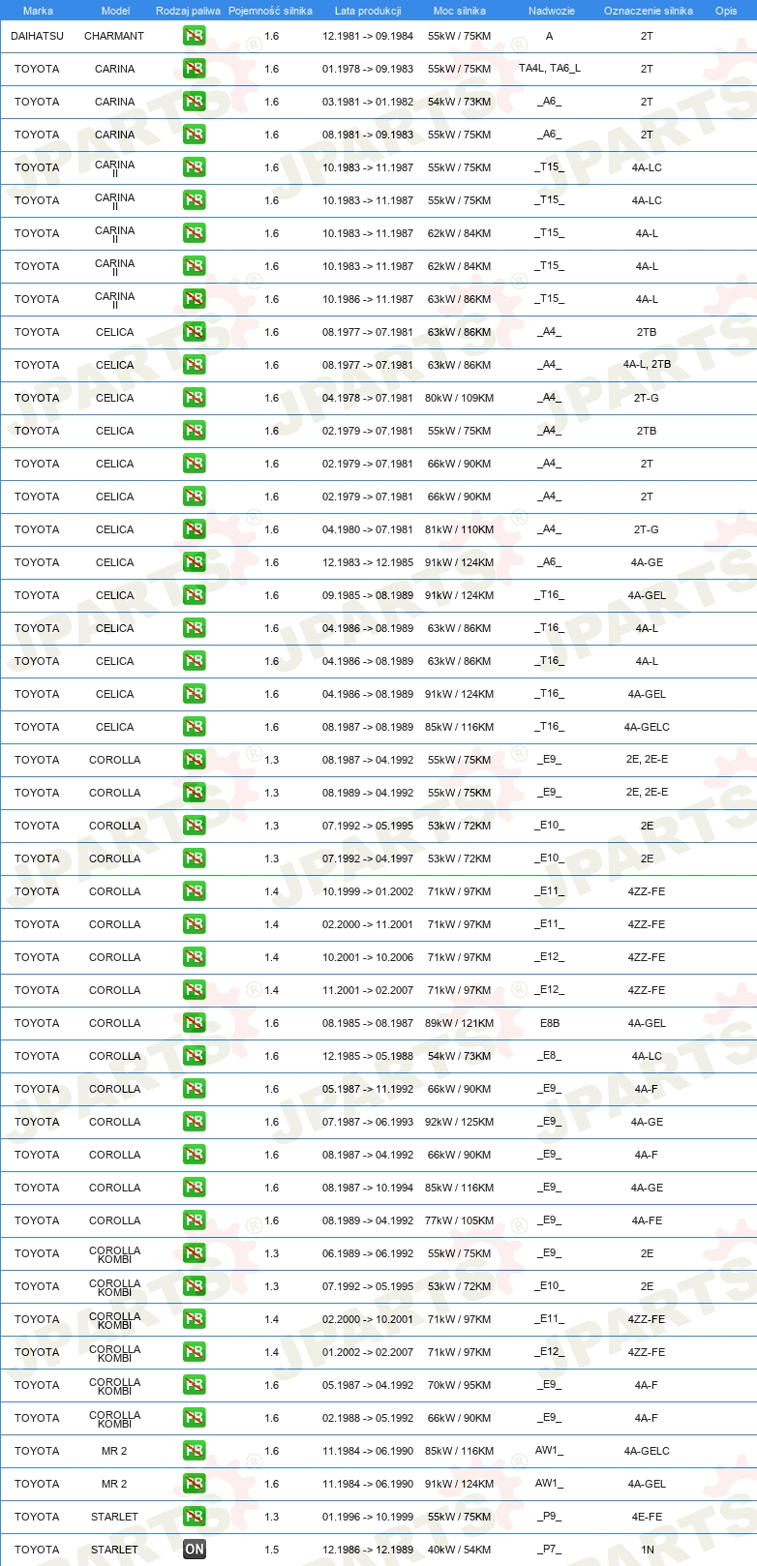757x1566 pixels.
Task: Click the petrol icon in the Carina TA4L, TA6_L row
Action: (x=194, y=69)
